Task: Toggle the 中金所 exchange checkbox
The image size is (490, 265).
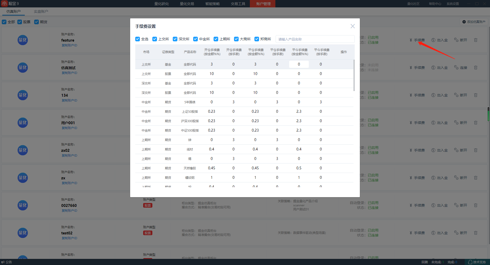Action: (195, 39)
